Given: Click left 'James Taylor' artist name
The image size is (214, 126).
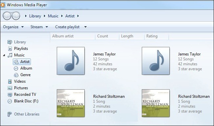Looking at the screenshot, I should coord(104,54).
